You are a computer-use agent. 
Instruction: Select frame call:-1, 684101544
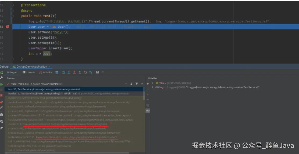75,141
